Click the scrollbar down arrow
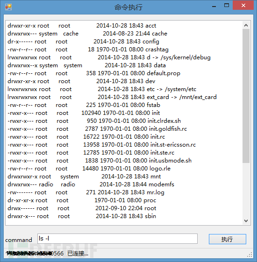 coord(246,221)
